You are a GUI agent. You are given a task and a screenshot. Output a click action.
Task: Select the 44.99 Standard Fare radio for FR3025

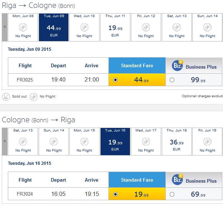pos(115,80)
